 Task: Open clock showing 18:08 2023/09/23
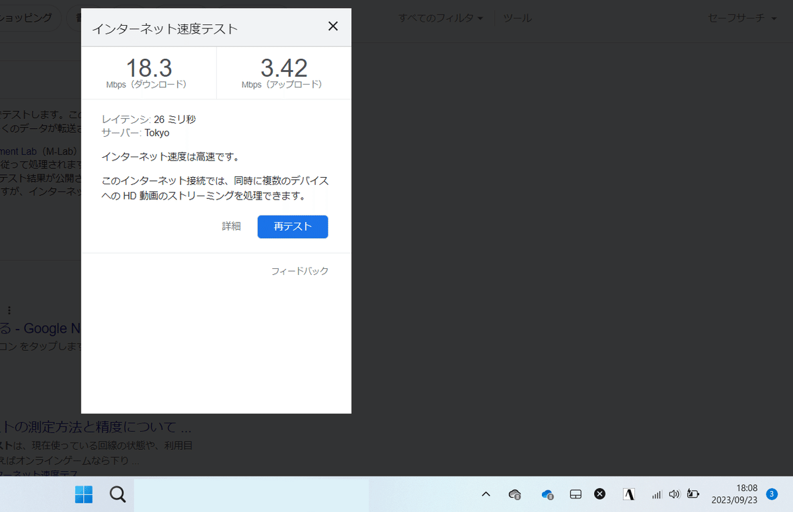[734, 494]
